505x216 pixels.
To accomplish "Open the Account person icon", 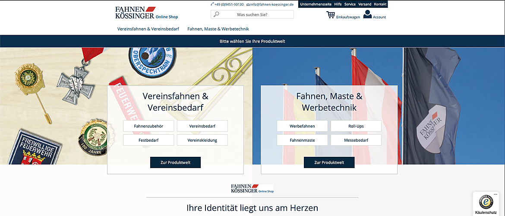I will [367, 14].
